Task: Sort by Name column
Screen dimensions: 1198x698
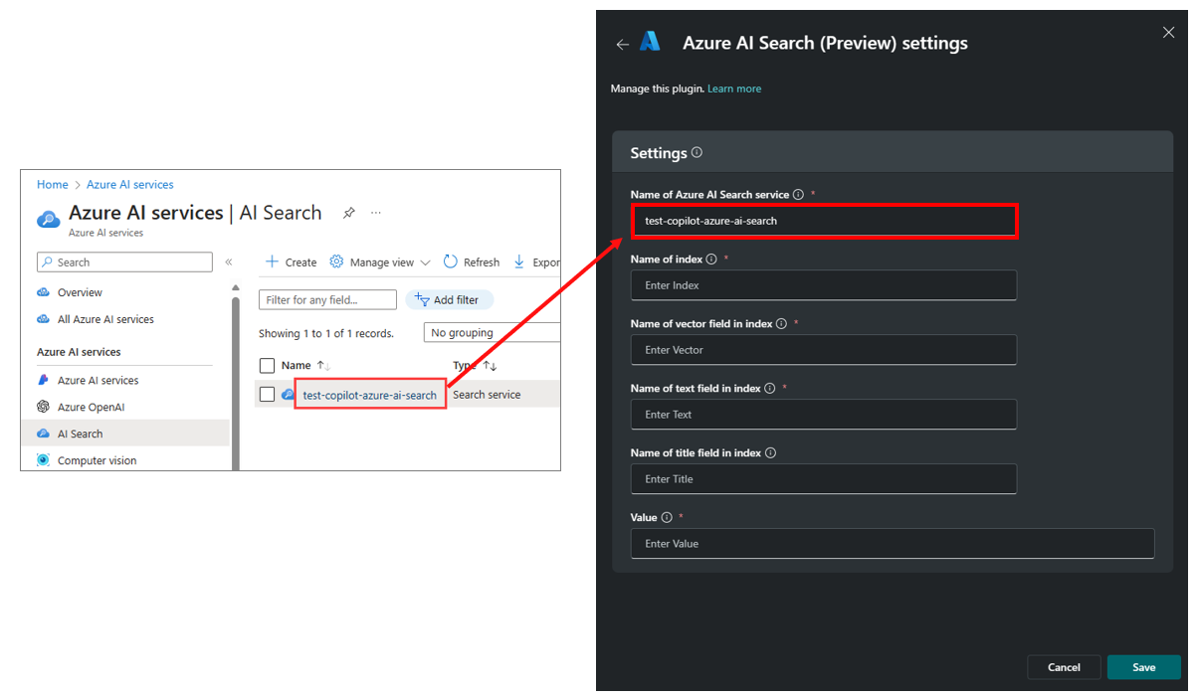Action: [305, 365]
